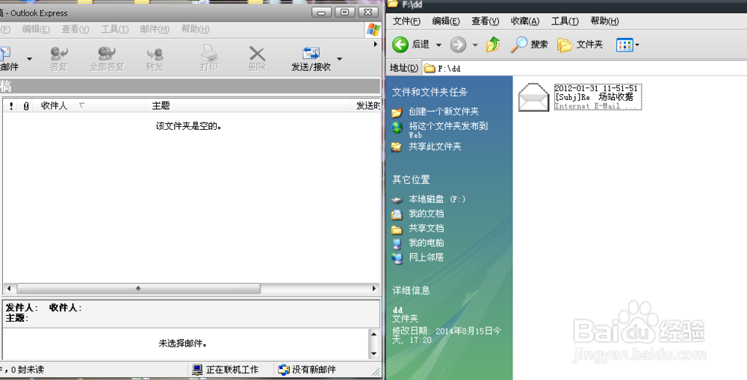Open Help (帮助) menu in Outlook Express

pos(195,29)
